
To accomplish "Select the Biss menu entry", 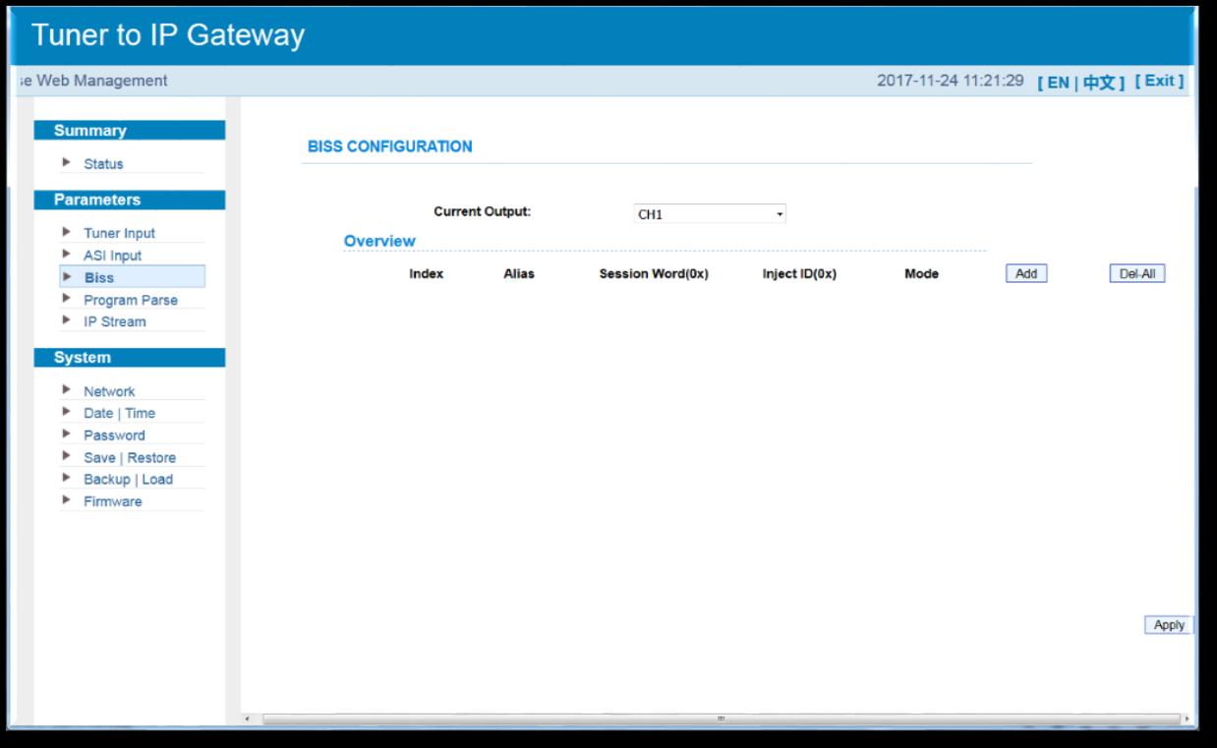I will click(132, 277).
